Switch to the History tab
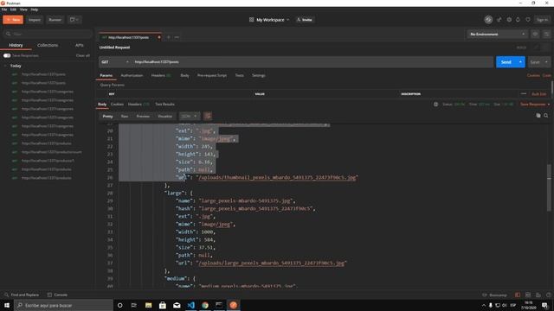The width and height of the screenshot is (554, 311). click(x=16, y=45)
